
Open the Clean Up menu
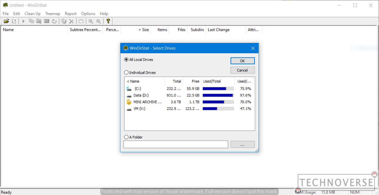pyautogui.click(x=33, y=14)
